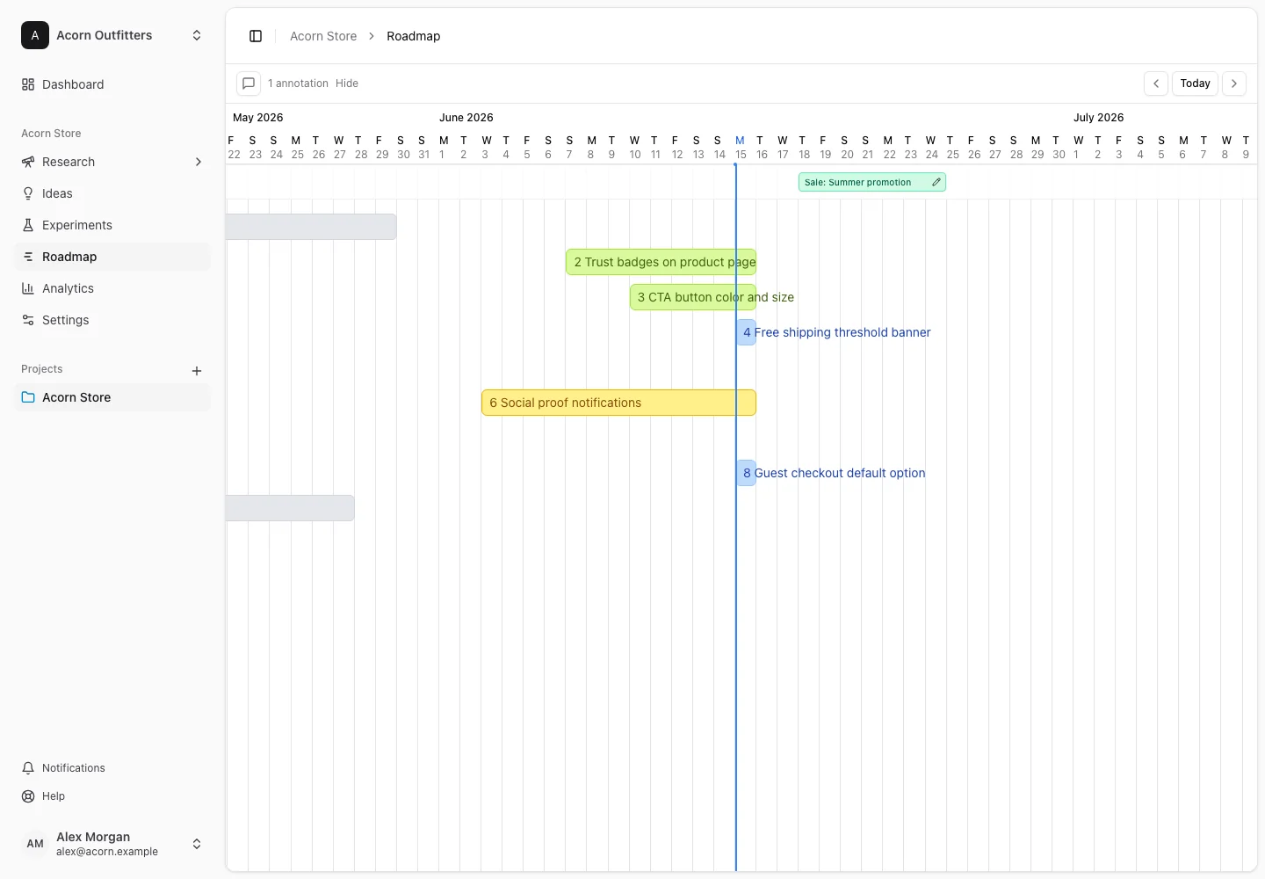This screenshot has height=879, width=1265.
Task: Click Acorn Store breadcrumb link
Action: pyautogui.click(x=323, y=36)
